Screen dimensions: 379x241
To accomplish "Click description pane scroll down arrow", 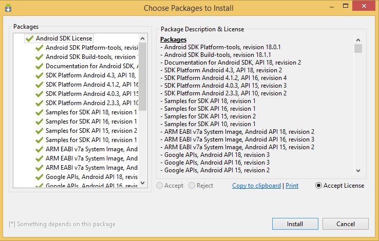I will [358, 171].
